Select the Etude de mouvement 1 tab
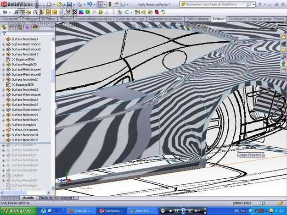The image size is (287, 215). click(57, 198)
